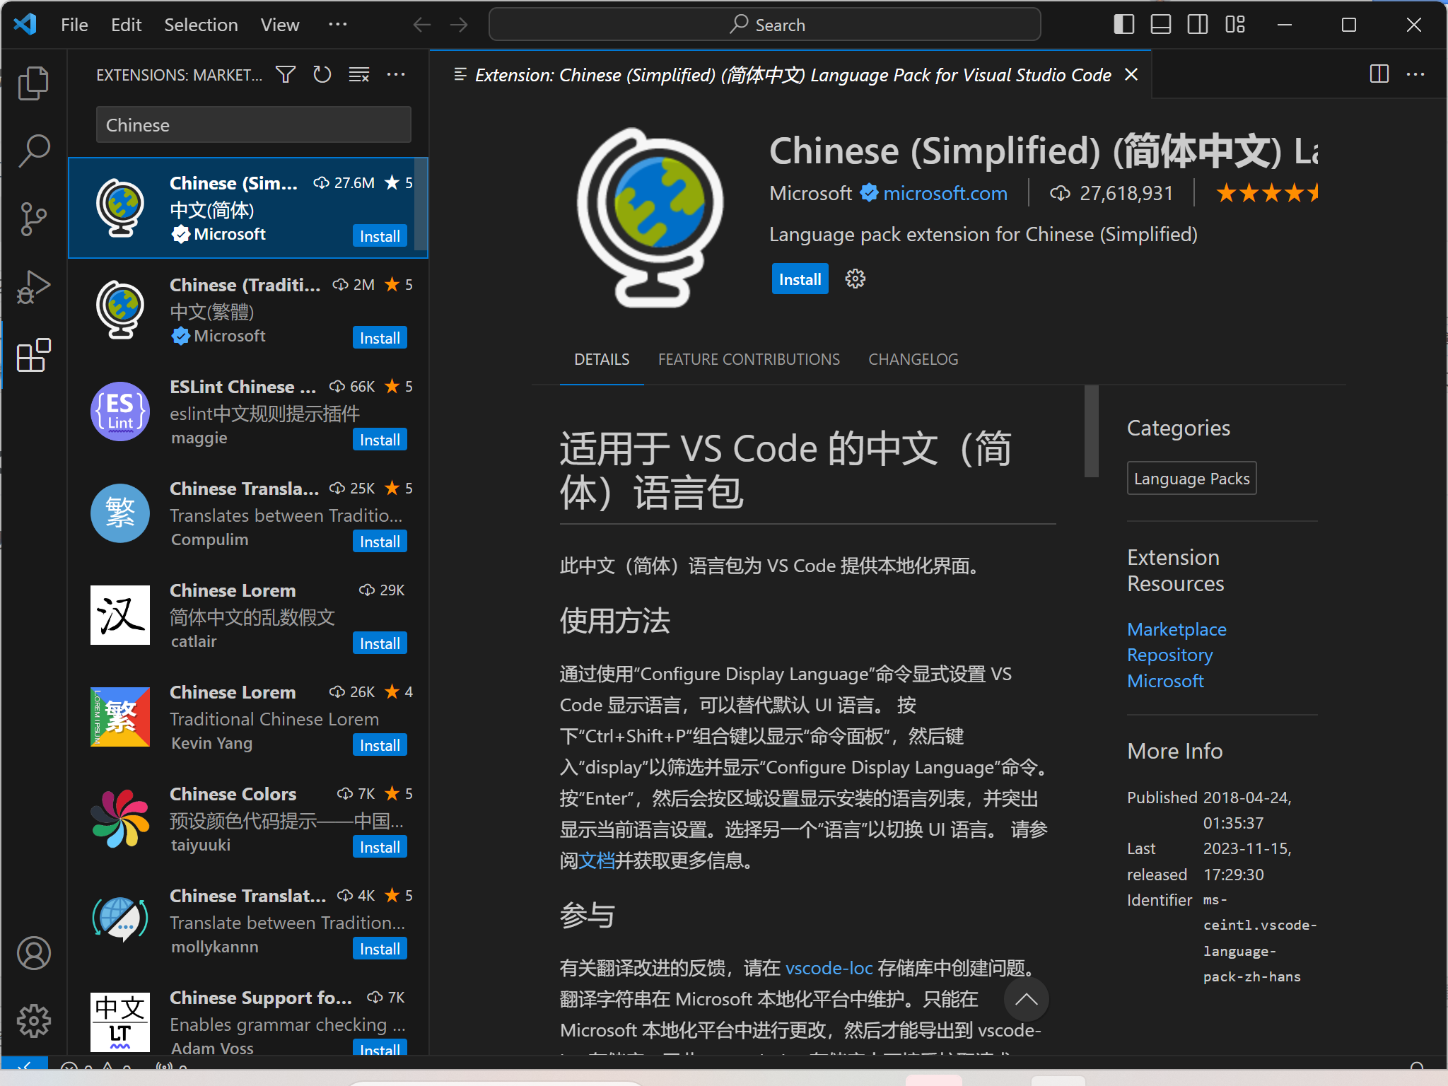1448x1086 pixels.
Task: Install Chinese (Simplified) from detail page
Action: coord(800,279)
